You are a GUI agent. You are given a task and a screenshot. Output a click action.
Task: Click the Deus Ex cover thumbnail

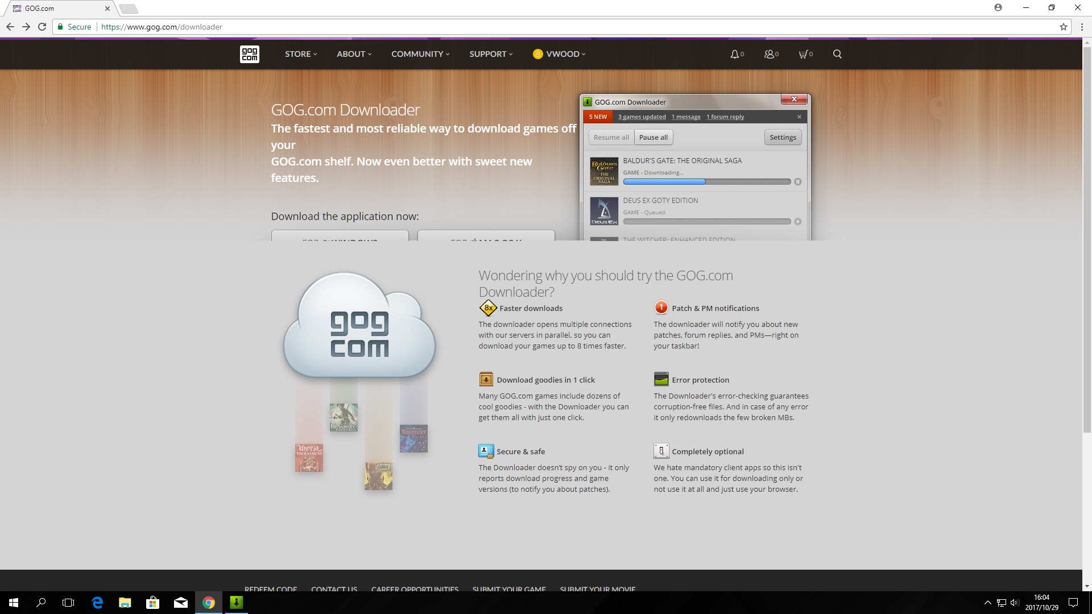(604, 211)
